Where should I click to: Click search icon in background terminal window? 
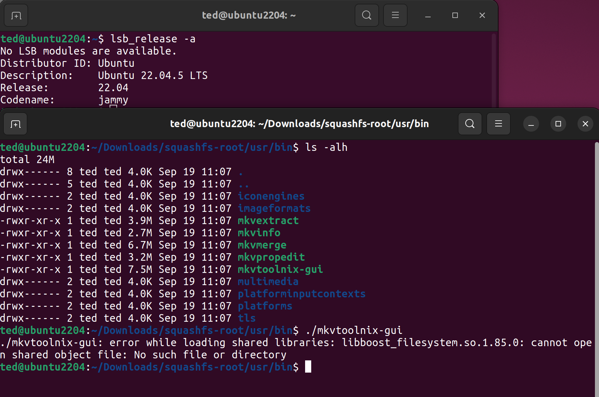(x=367, y=15)
